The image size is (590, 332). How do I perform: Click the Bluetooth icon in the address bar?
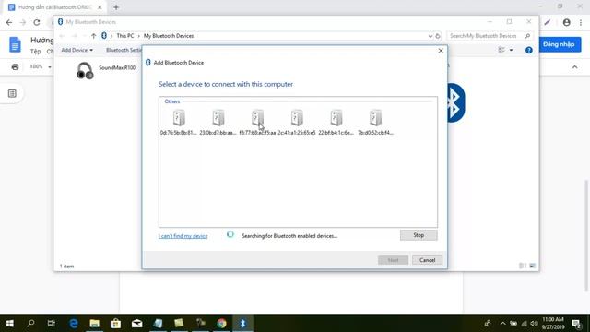(x=104, y=36)
